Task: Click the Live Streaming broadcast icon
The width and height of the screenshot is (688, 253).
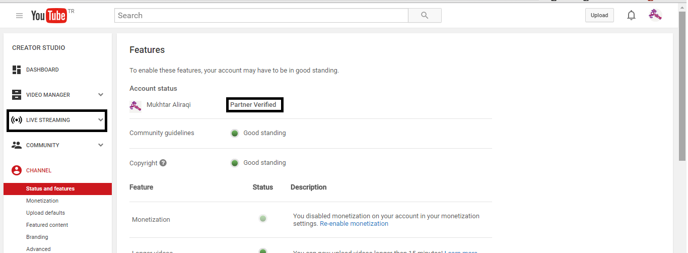Action: click(x=17, y=120)
